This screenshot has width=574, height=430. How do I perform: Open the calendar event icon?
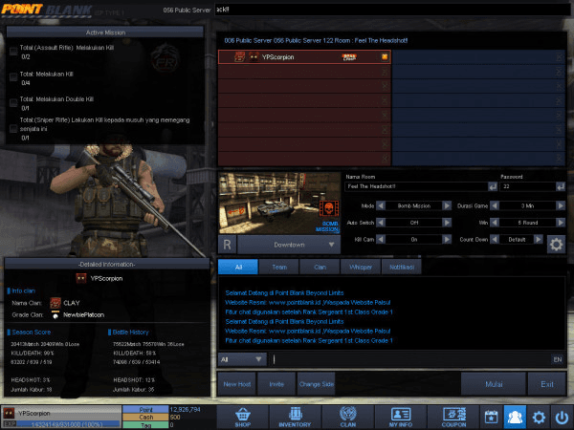[491, 416]
